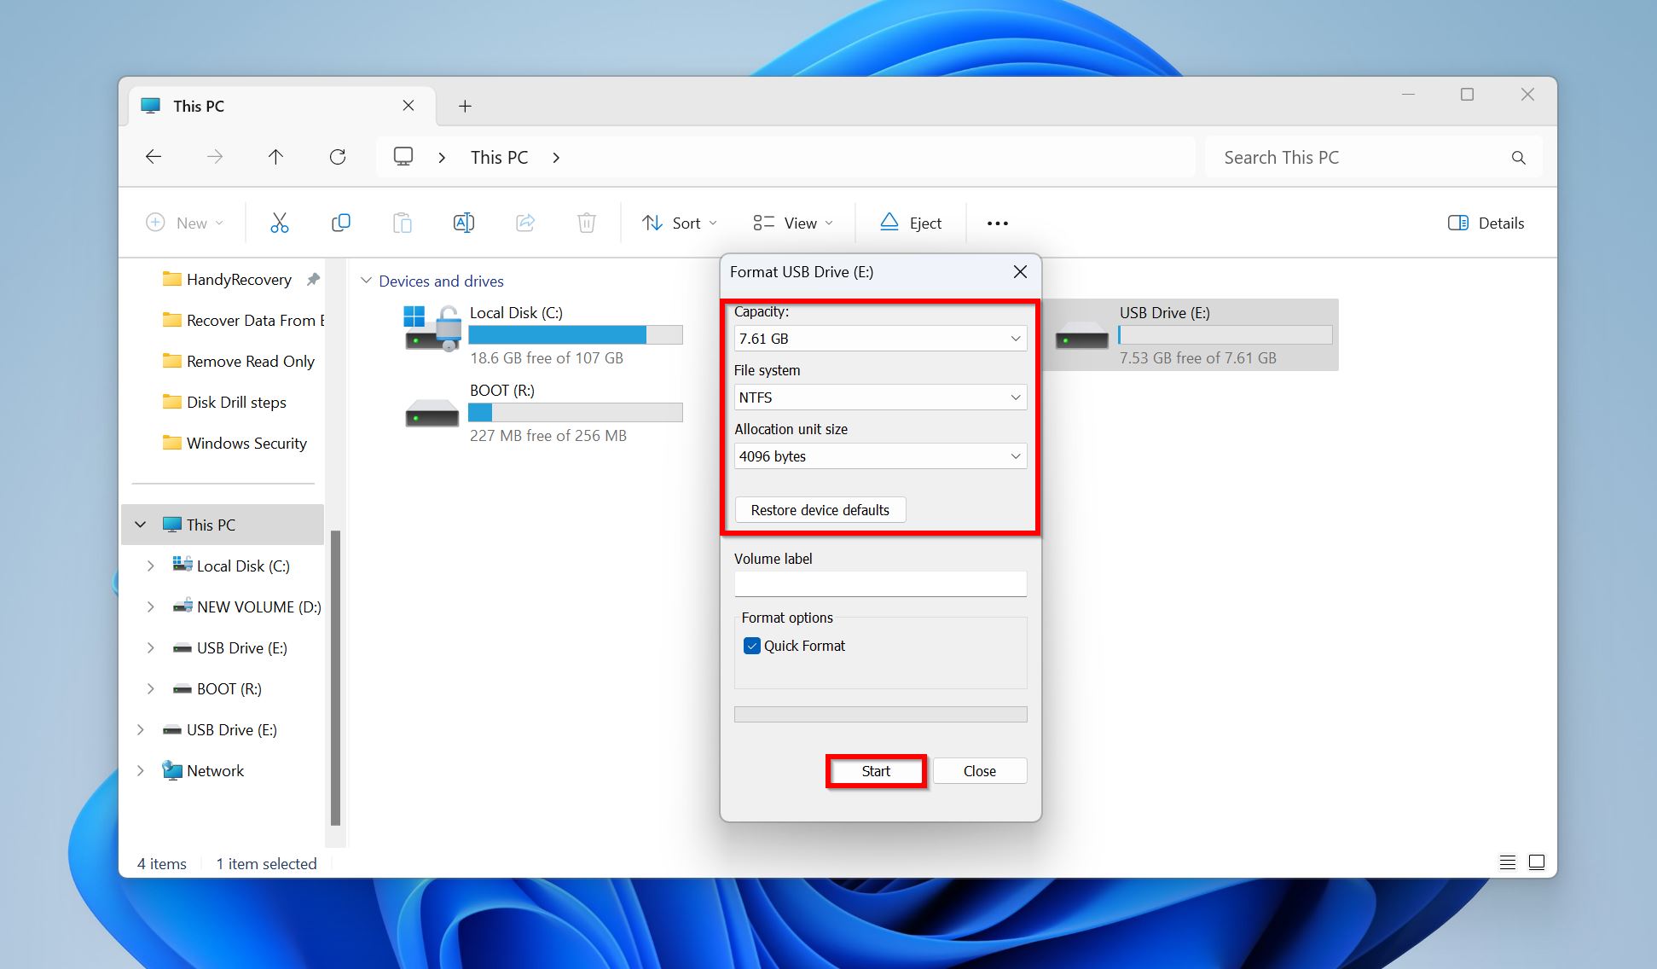Image resolution: width=1657 pixels, height=969 pixels.
Task: Expand the Capacity dropdown menu
Action: coord(1015,338)
